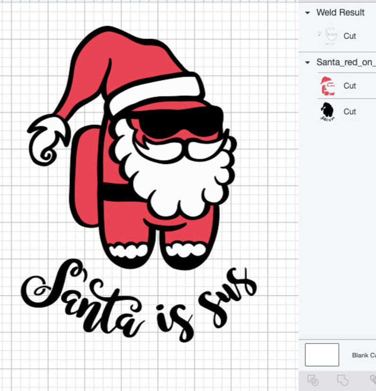376x391 pixels.
Task: Collapse the Weld Result group
Action: [x=307, y=13]
